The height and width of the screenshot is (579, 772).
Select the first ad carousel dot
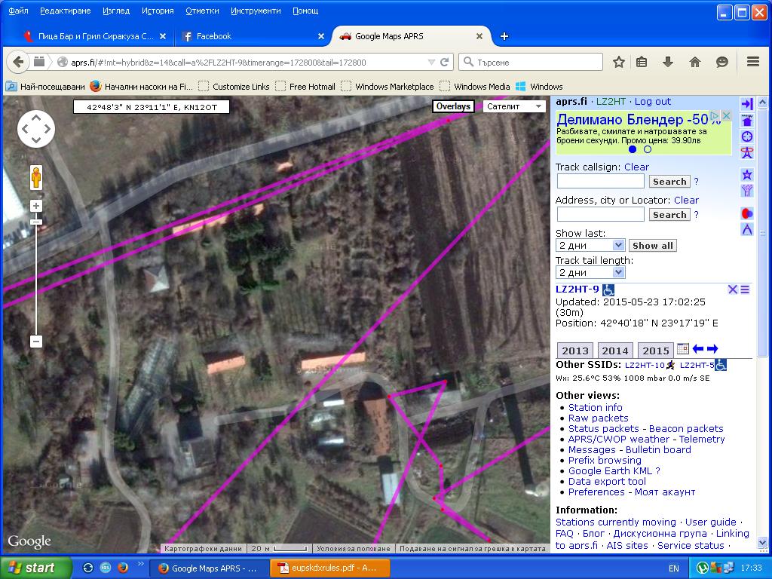click(633, 149)
